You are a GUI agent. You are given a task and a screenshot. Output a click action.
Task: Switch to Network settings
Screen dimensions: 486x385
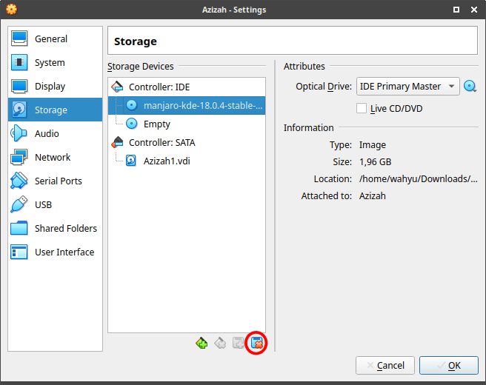(x=53, y=158)
